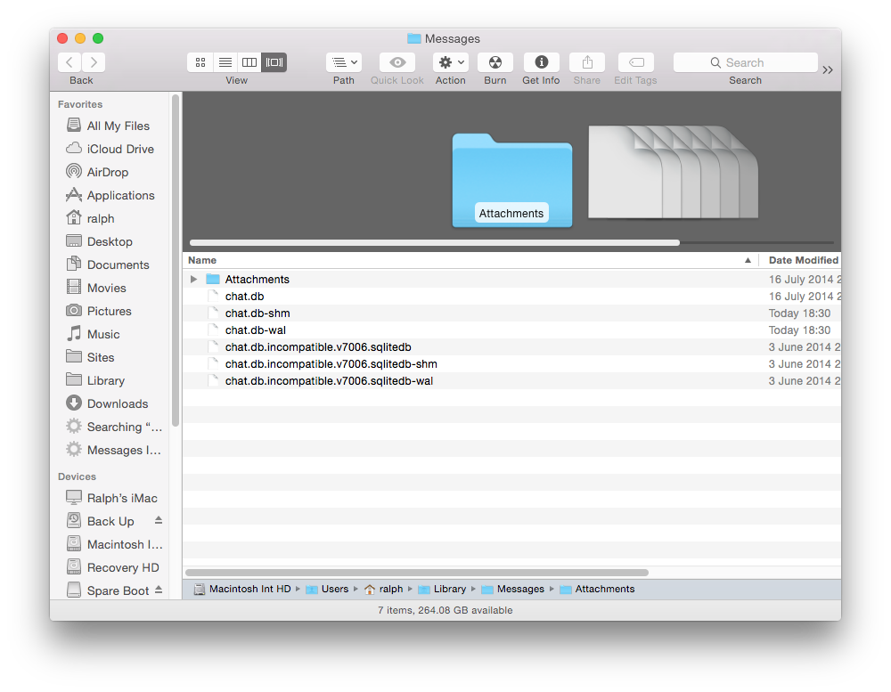Click in the Search field
The height and width of the screenshot is (692, 891).
click(746, 62)
